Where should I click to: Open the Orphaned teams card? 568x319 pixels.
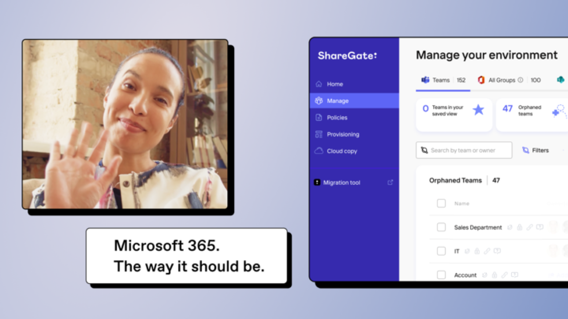pyautogui.click(x=532, y=115)
